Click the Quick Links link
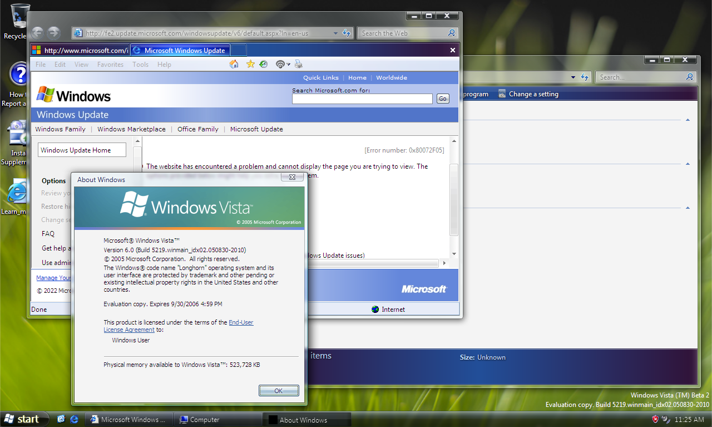 321,78
